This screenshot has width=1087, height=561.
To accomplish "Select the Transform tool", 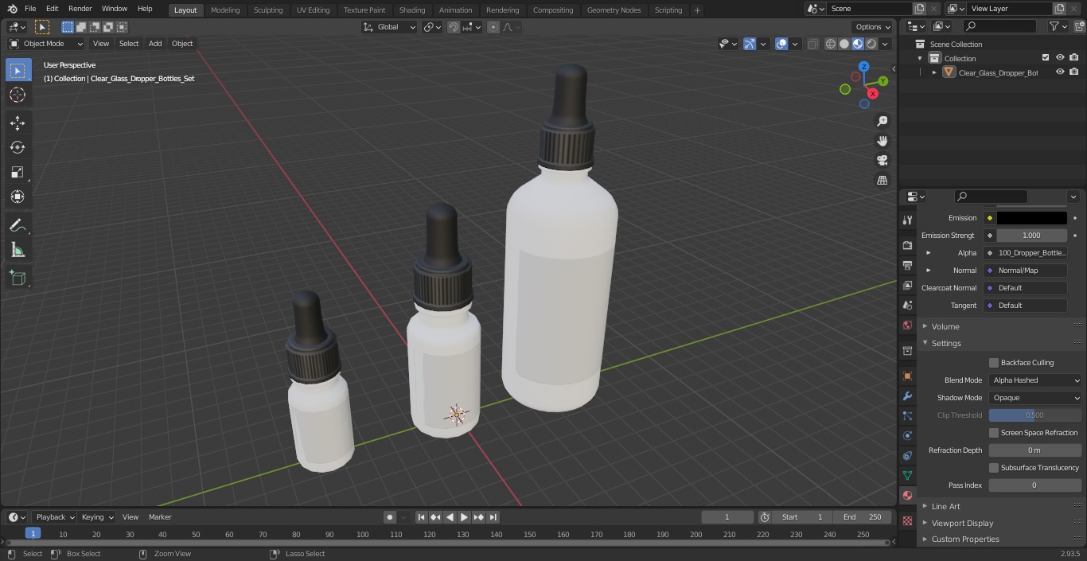I will click(18, 197).
